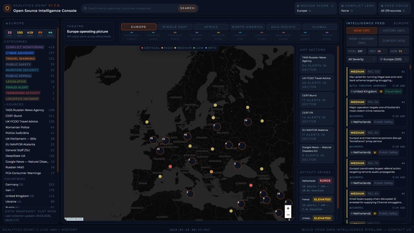This screenshot has height=233, width=414.
Task: Select the Context (475) feed tab
Action: pos(394,41)
